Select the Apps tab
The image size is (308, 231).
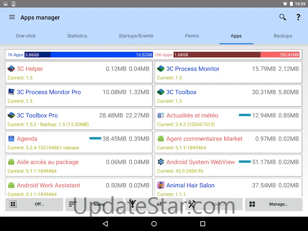tap(236, 36)
